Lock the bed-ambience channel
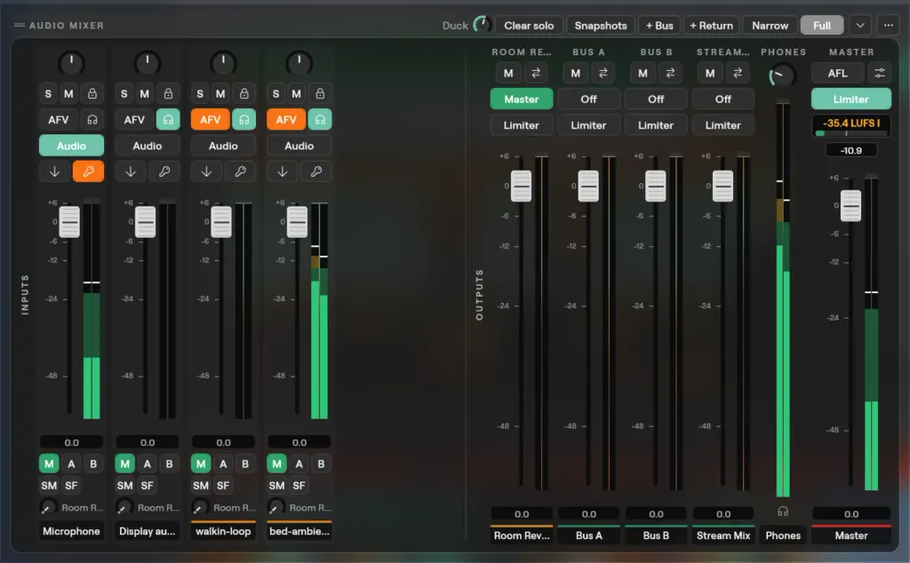The height and width of the screenshot is (563, 910). coord(320,93)
